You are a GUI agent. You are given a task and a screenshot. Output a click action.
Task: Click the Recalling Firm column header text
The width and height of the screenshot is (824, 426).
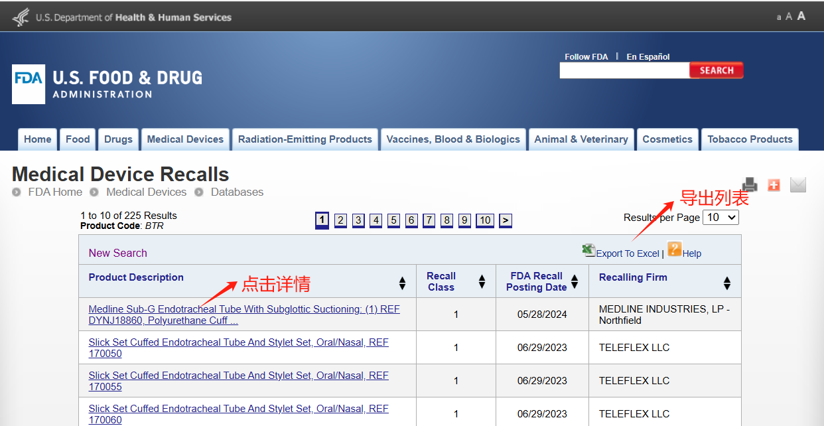(x=633, y=277)
